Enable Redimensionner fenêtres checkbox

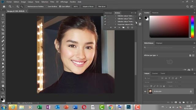click(x=26, y=6)
